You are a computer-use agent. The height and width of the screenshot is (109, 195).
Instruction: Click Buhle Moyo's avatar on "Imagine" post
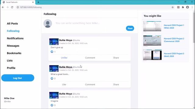coord(54,95)
